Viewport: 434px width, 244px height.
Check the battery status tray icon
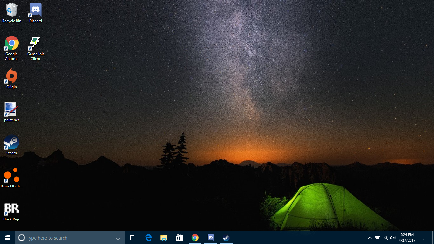[378, 238]
